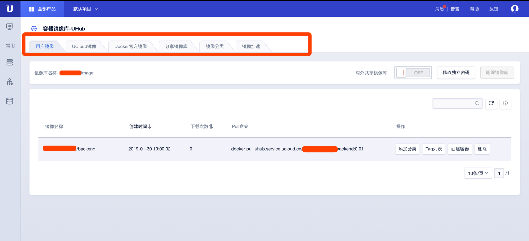This screenshot has height=241, width=529.
Task: Open the server list icon in sidebar
Action: tap(10, 62)
